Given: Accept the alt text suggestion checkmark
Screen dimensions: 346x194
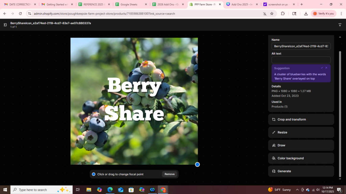Looking at the screenshot, I should pos(322,68).
